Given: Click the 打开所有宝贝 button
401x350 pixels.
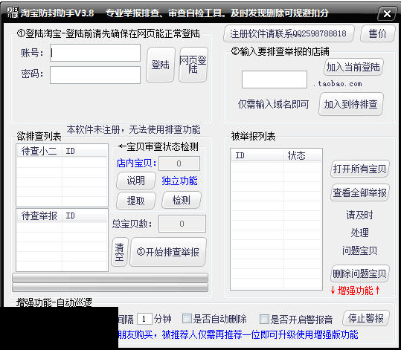Looking at the screenshot, I should click(x=360, y=169).
